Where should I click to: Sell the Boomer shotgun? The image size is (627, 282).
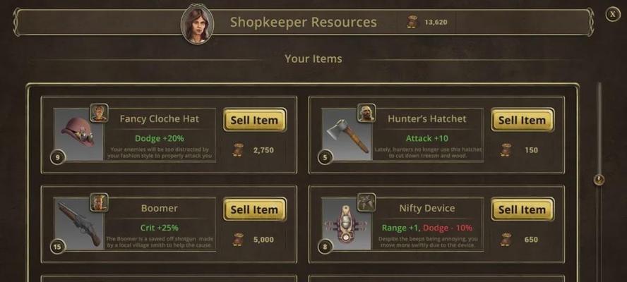point(255,209)
